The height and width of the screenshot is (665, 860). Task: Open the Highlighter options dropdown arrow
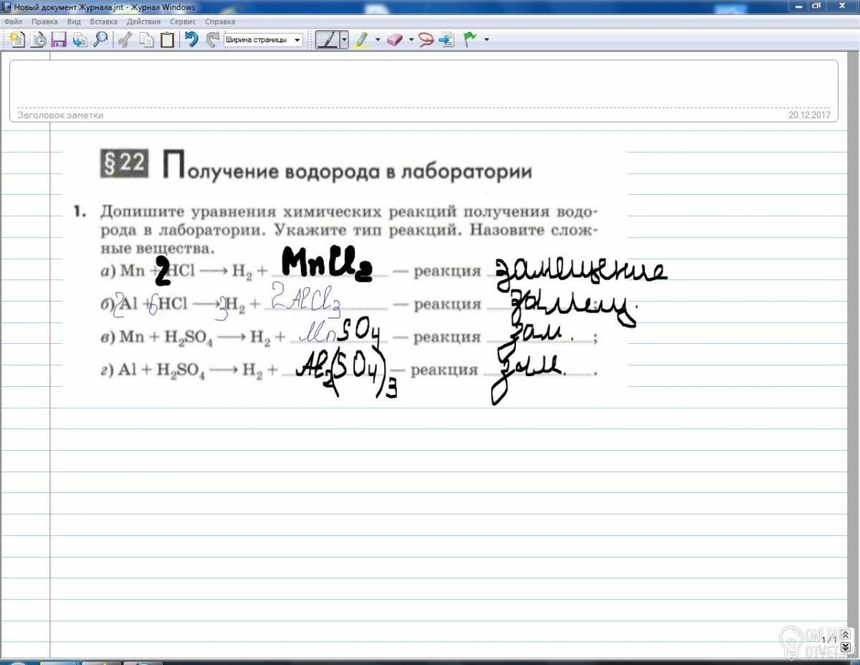[378, 39]
